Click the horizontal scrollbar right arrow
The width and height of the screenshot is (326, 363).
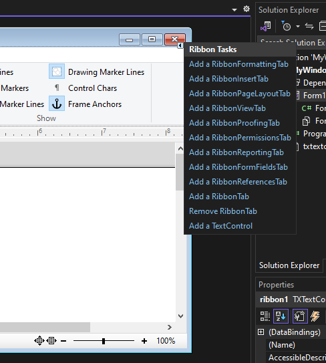click(170, 327)
